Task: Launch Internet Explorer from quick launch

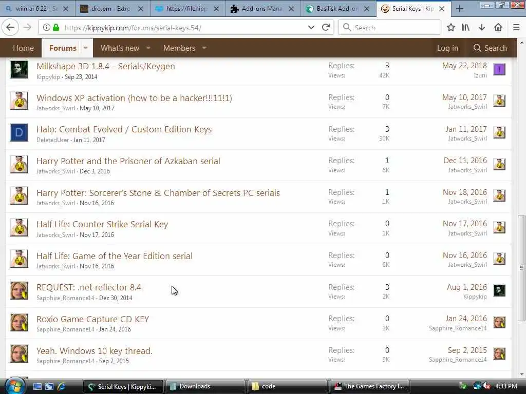Action: (61, 386)
